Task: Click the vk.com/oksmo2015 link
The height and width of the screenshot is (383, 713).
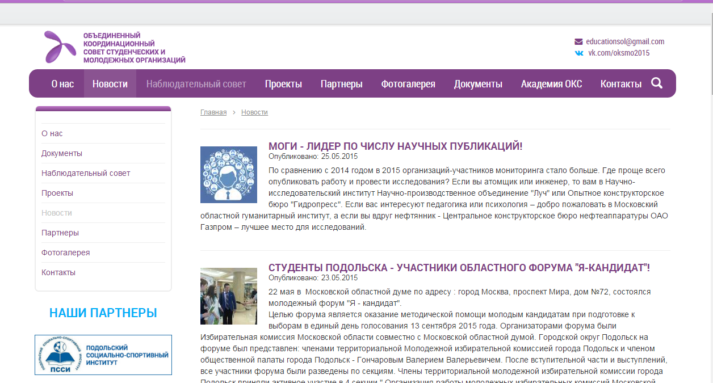Action: 619,53
